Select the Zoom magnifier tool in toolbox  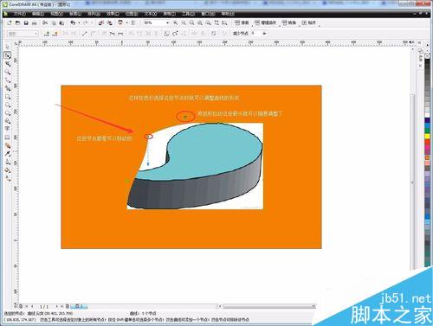click(x=8, y=72)
